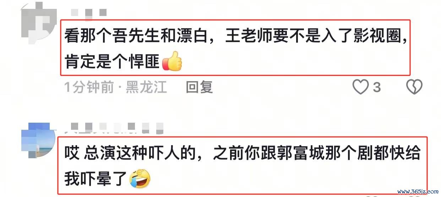Like the first comment with heart icon

pos(360,87)
